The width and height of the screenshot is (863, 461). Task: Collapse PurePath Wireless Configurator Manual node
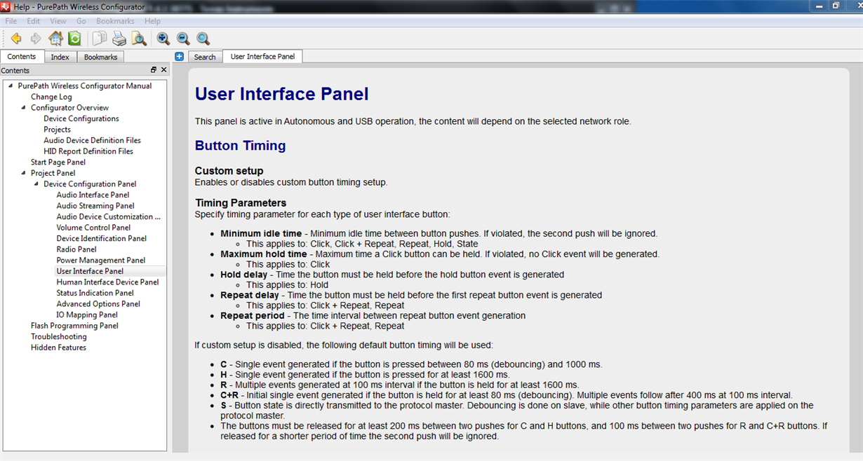point(10,85)
